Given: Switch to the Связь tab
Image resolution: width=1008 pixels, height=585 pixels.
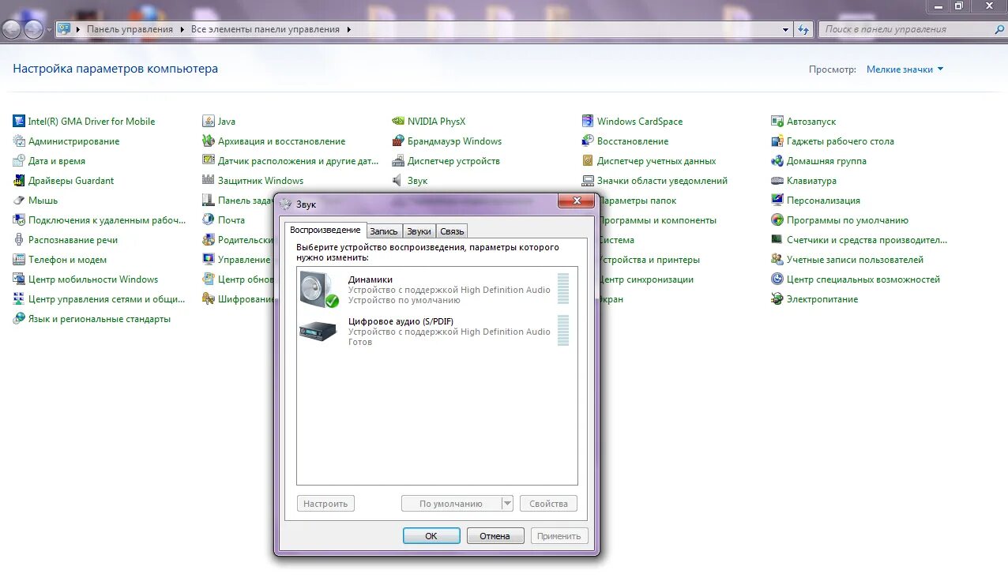Looking at the screenshot, I should [452, 231].
